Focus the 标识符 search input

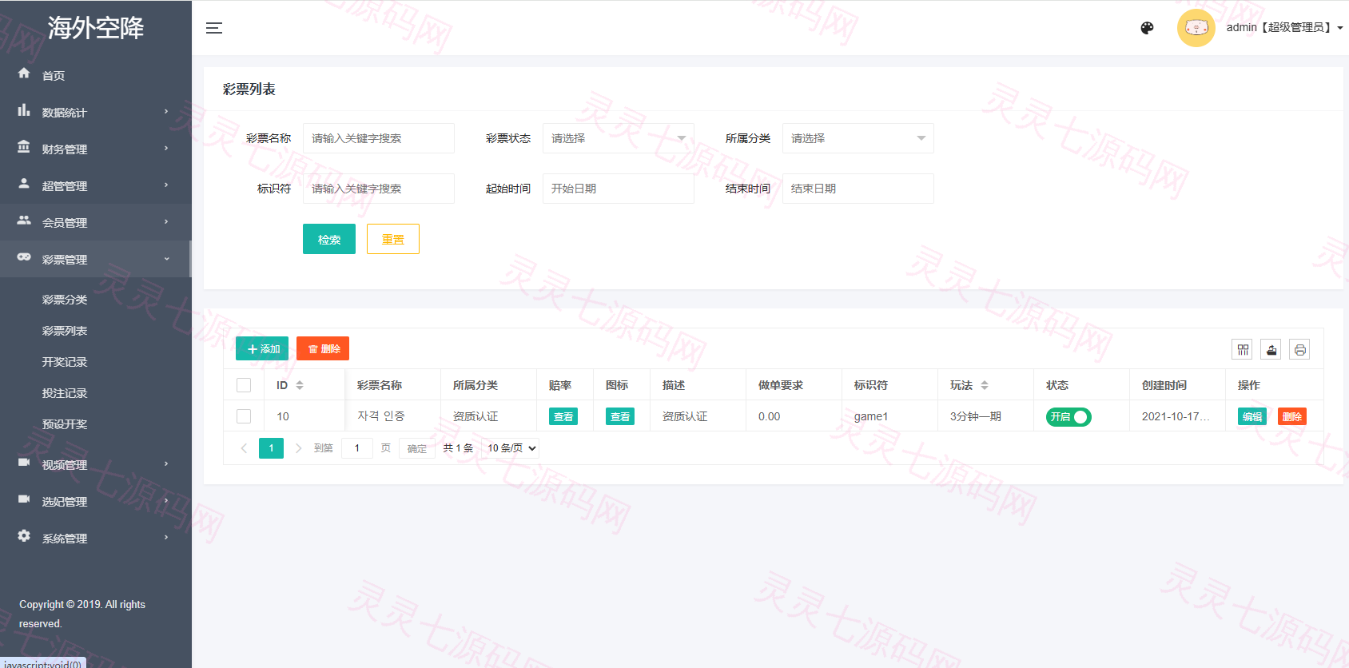[x=379, y=189]
